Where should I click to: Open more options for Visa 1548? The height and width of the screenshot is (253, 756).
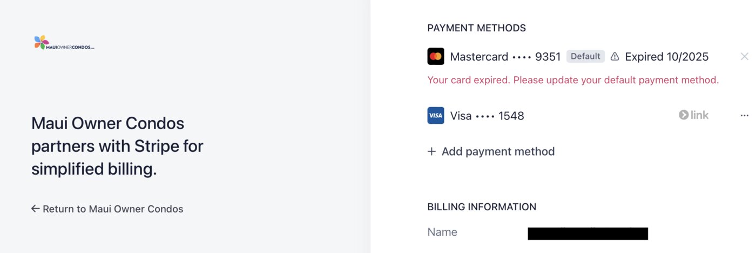click(744, 116)
